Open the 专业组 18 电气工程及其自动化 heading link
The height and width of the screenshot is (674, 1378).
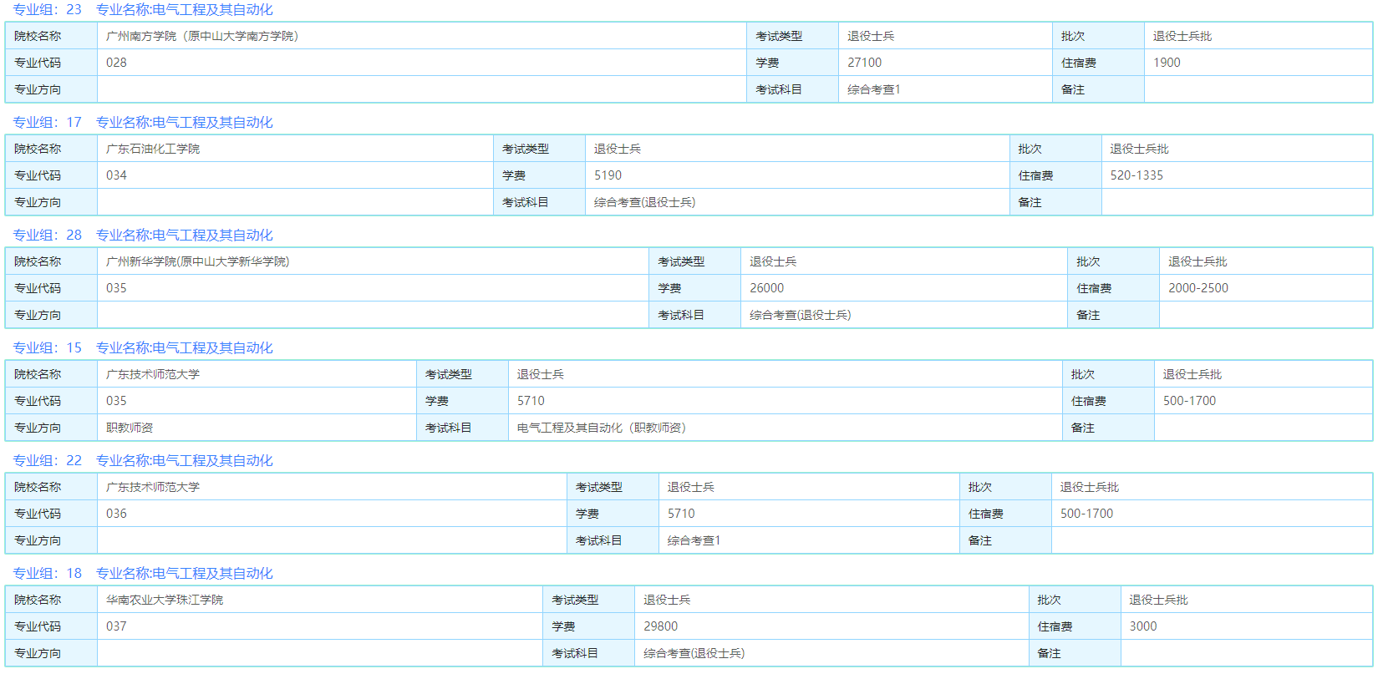pos(142,574)
